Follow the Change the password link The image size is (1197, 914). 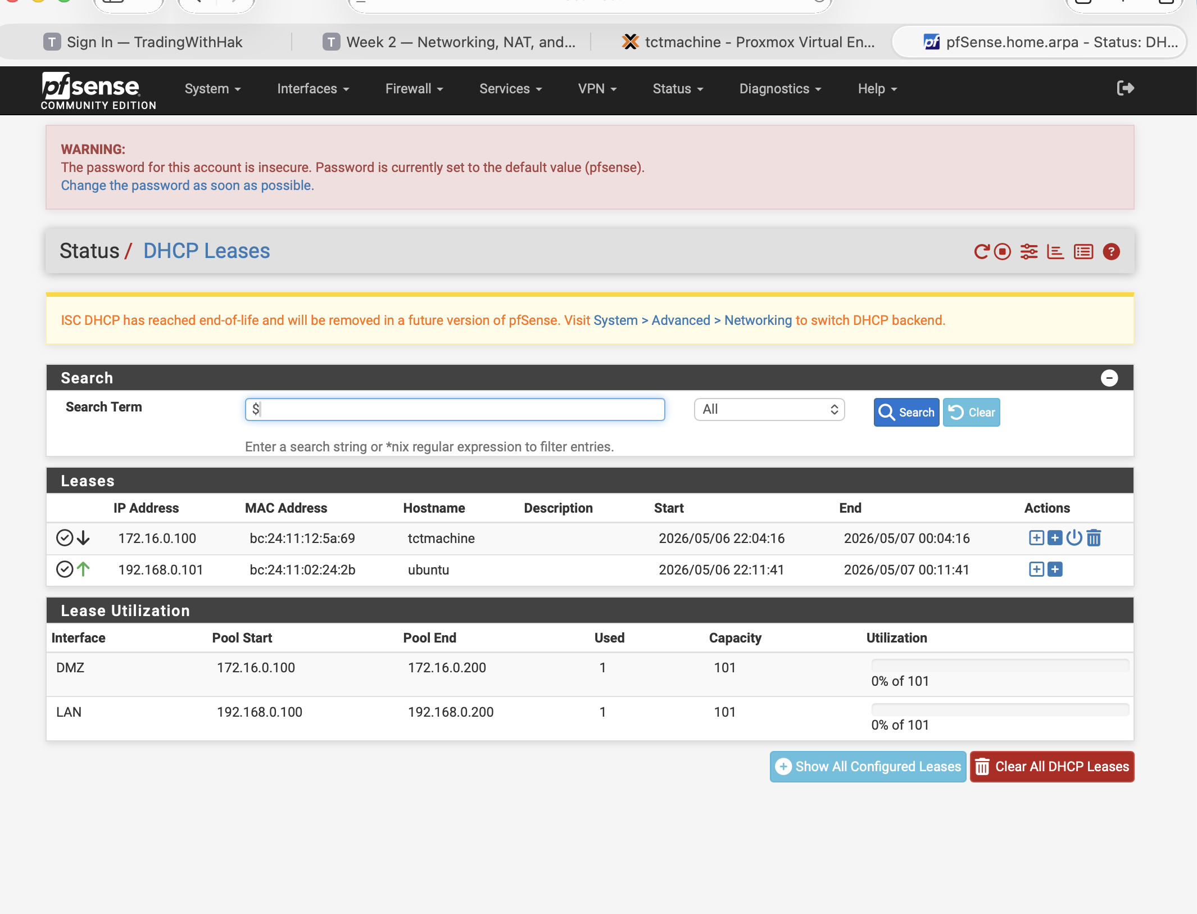click(187, 185)
